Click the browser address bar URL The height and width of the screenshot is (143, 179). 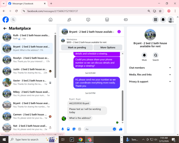pos(53,11)
